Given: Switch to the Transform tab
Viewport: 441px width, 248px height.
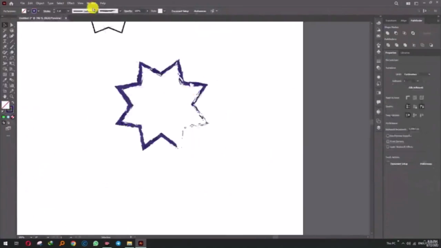Looking at the screenshot, I should (x=391, y=21).
